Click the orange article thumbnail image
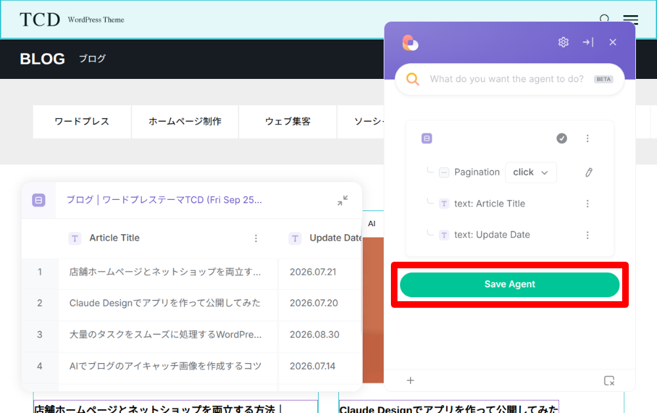 pyautogui.click(x=373, y=310)
